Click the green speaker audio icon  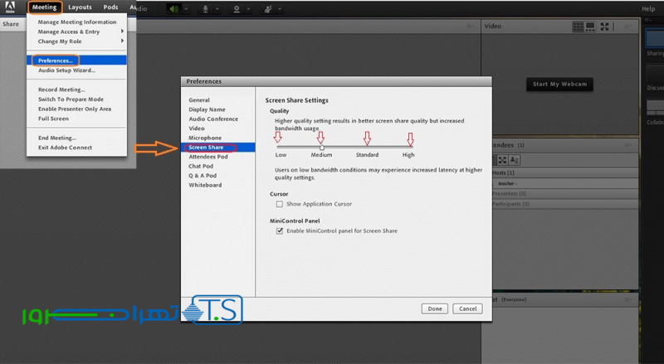click(x=175, y=8)
